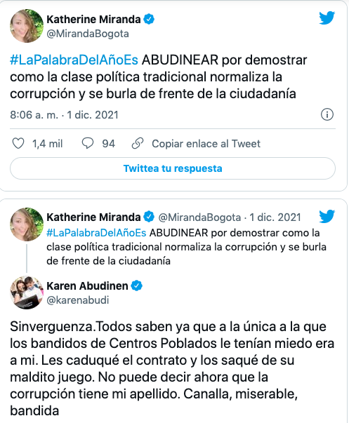
Task: Click verified badge in quoted Katherine Miranda tweet
Action: 149,217
